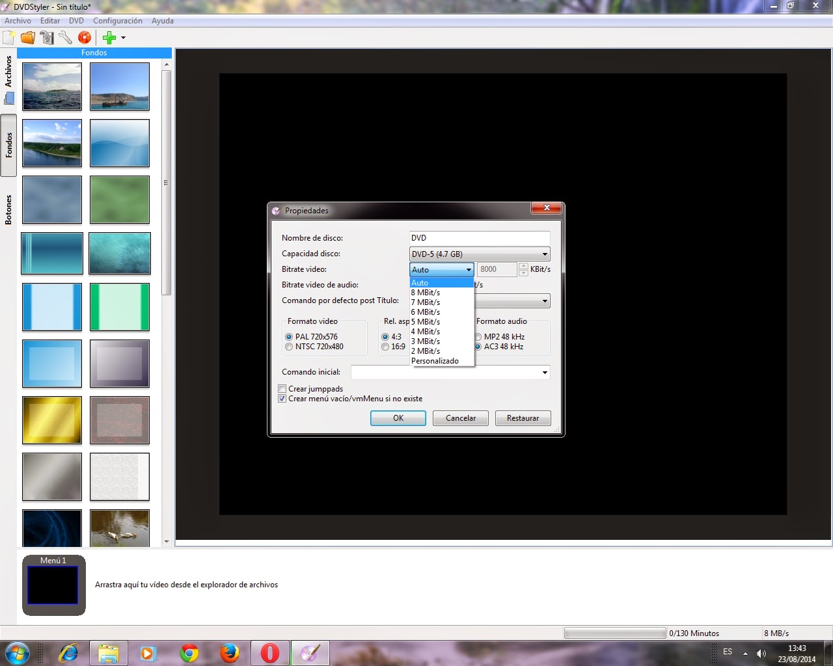Choose Auto in the bitrate list
The image size is (833, 666).
[x=441, y=283]
